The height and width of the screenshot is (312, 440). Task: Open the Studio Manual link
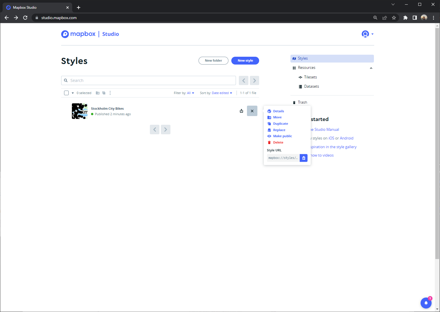coord(325,129)
